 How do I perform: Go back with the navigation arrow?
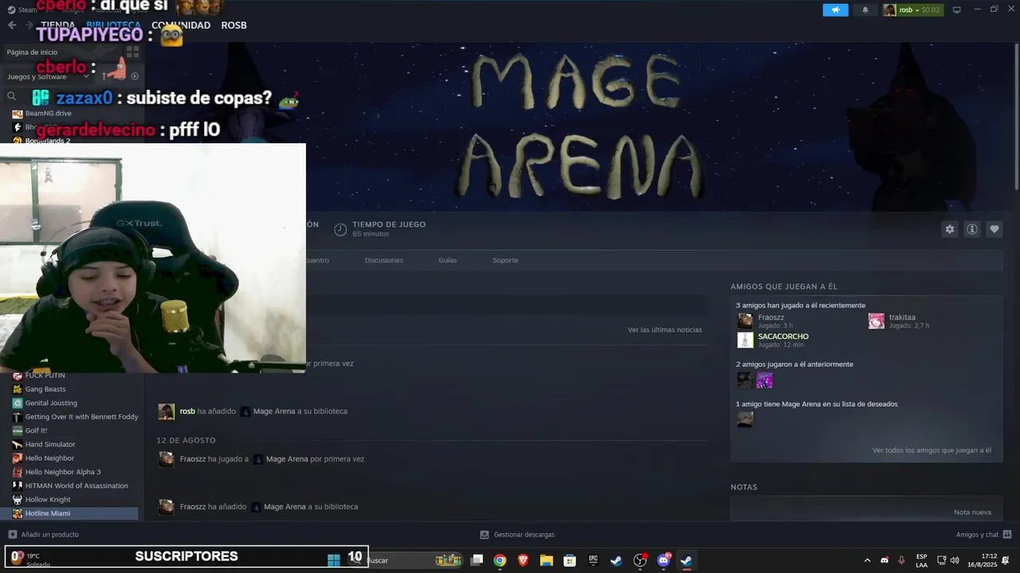point(12,25)
